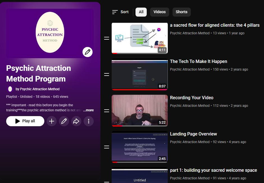Click the '150 views • 2 years ago' text
Image resolution: width=264 pixels, height=183 pixels.
(231, 69)
